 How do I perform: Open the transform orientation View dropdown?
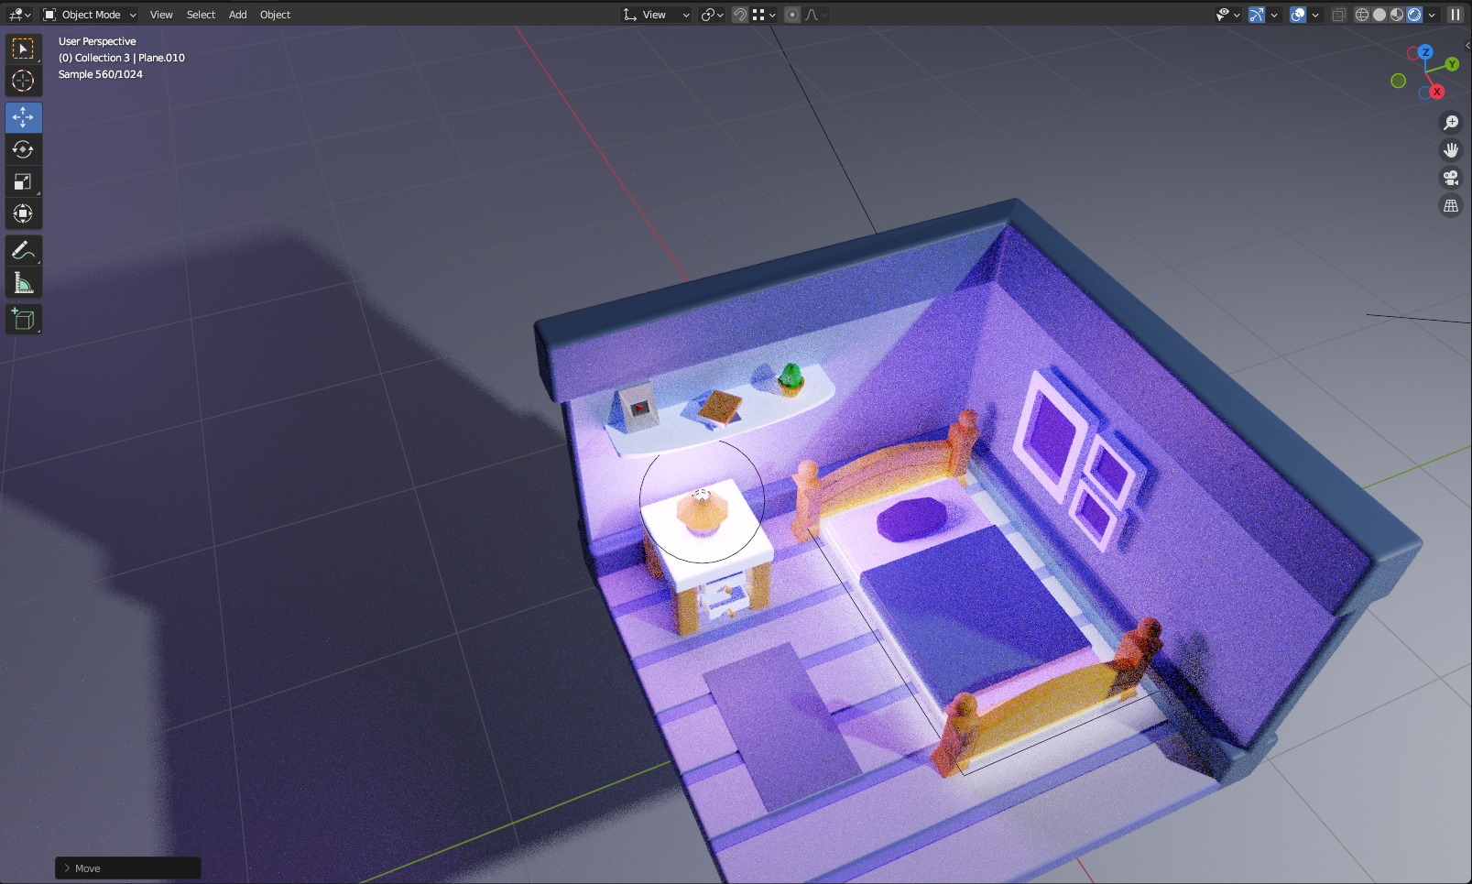point(656,15)
